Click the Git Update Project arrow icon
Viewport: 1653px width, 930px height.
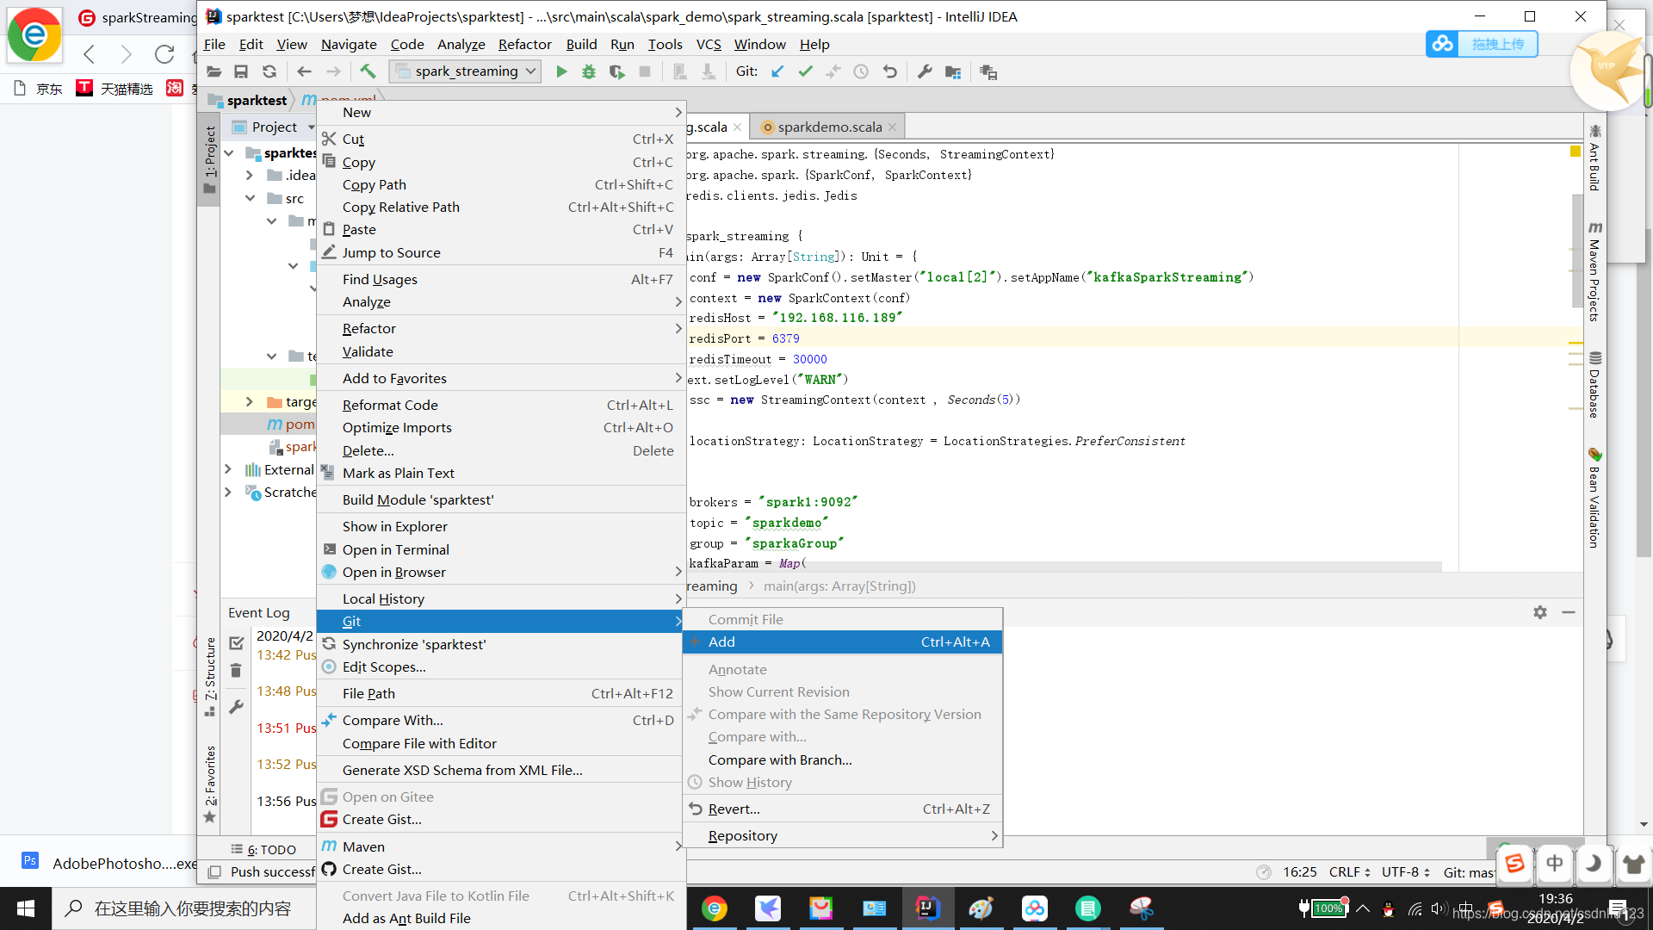[777, 72]
